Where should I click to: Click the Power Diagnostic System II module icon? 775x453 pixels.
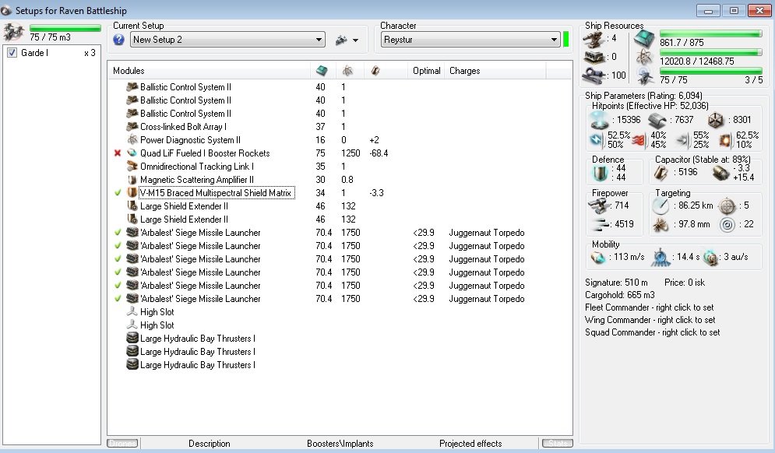(132, 140)
